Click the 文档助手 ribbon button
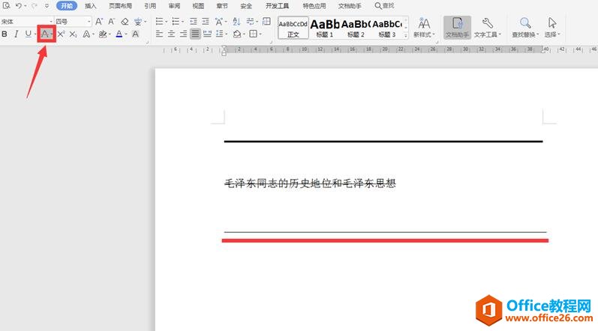The height and width of the screenshot is (331, 598). coord(457,28)
